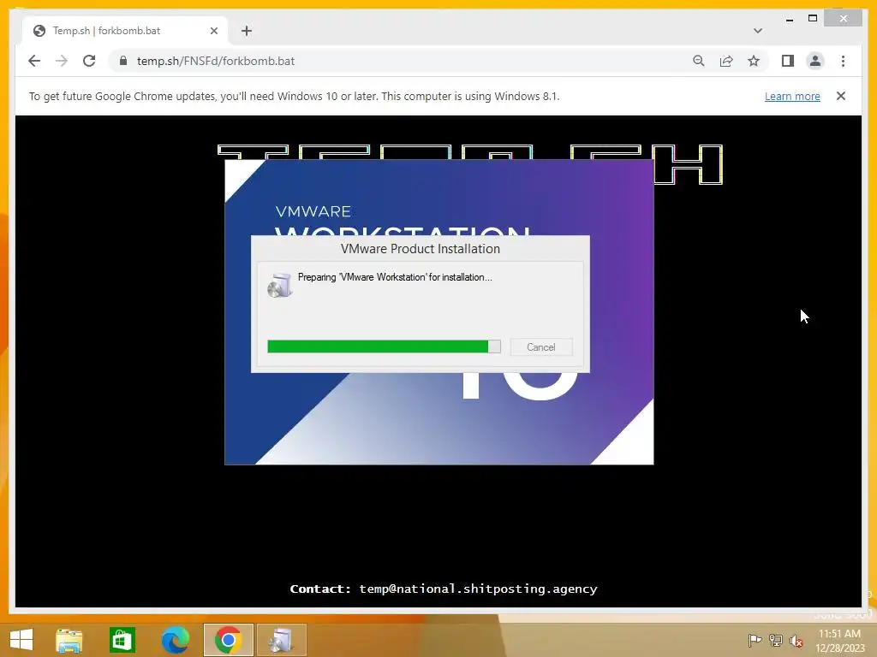Minimize the Chrome window
Viewport: 877px width, 657px height.
(789, 19)
